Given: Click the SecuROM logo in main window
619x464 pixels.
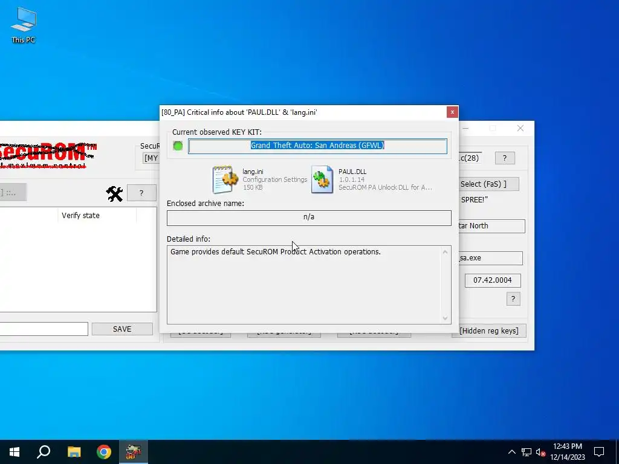Looking at the screenshot, I should [48, 155].
